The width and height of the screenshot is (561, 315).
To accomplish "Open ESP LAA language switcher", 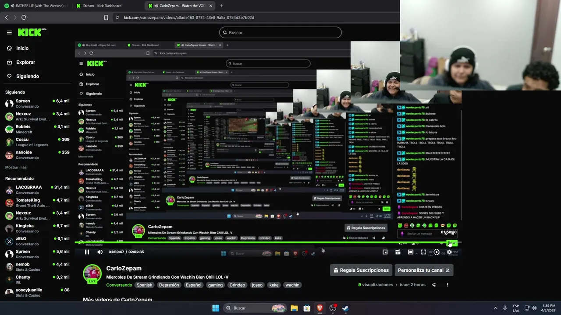I will (516, 308).
